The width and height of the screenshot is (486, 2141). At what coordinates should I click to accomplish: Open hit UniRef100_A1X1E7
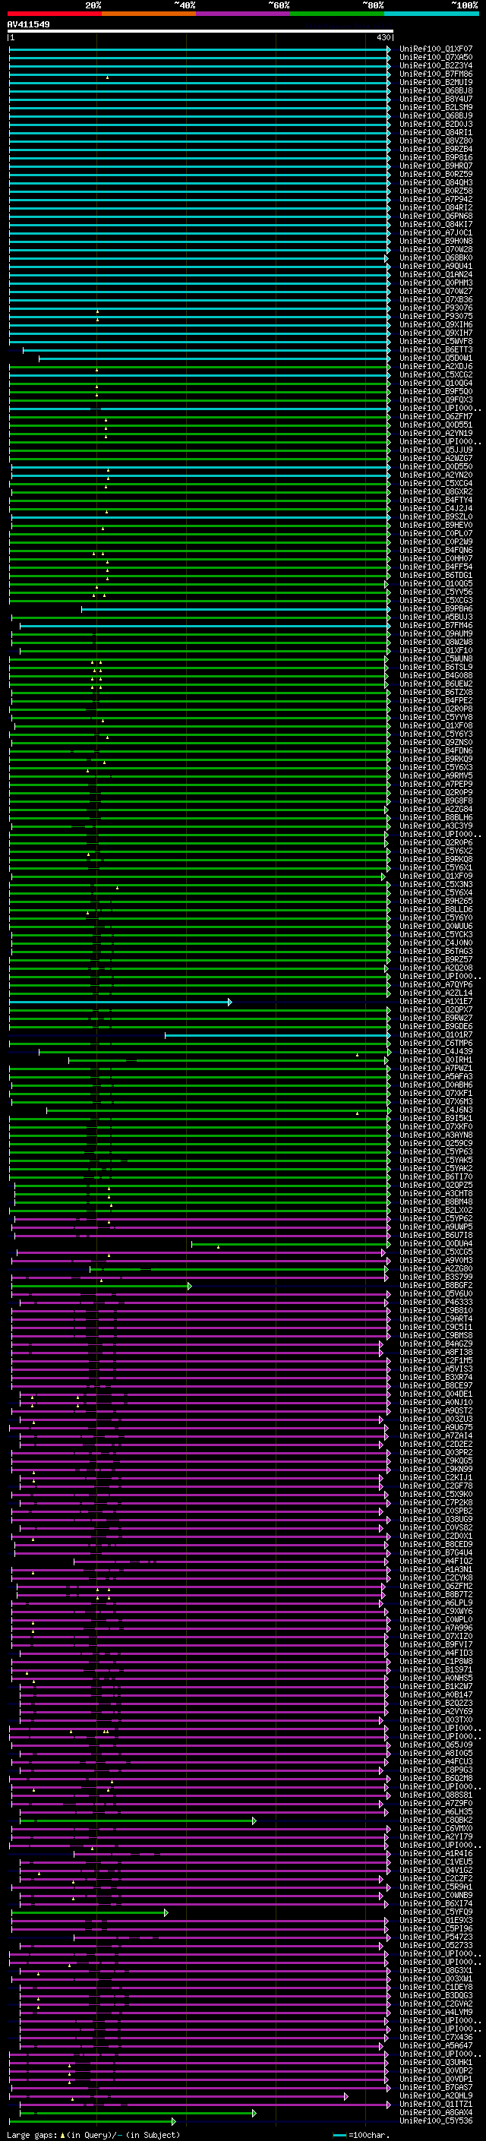point(435,1002)
